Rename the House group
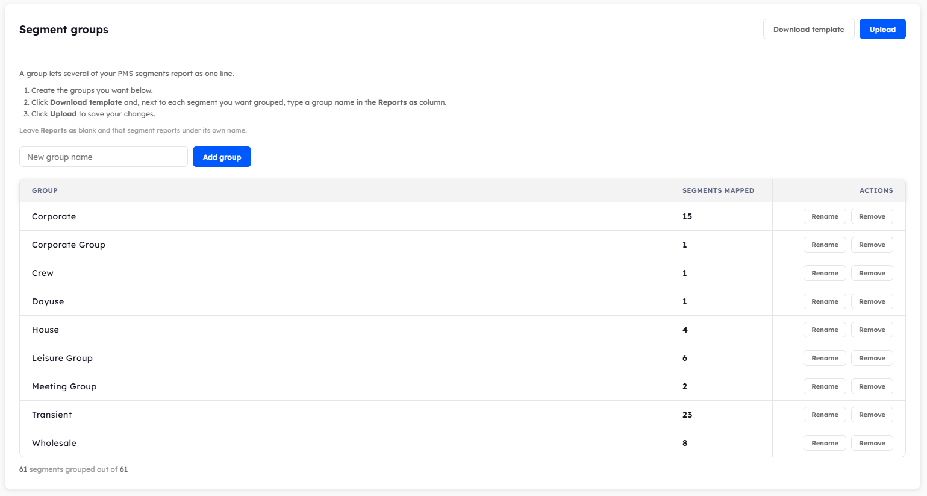This screenshot has width=927, height=496. click(x=825, y=330)
